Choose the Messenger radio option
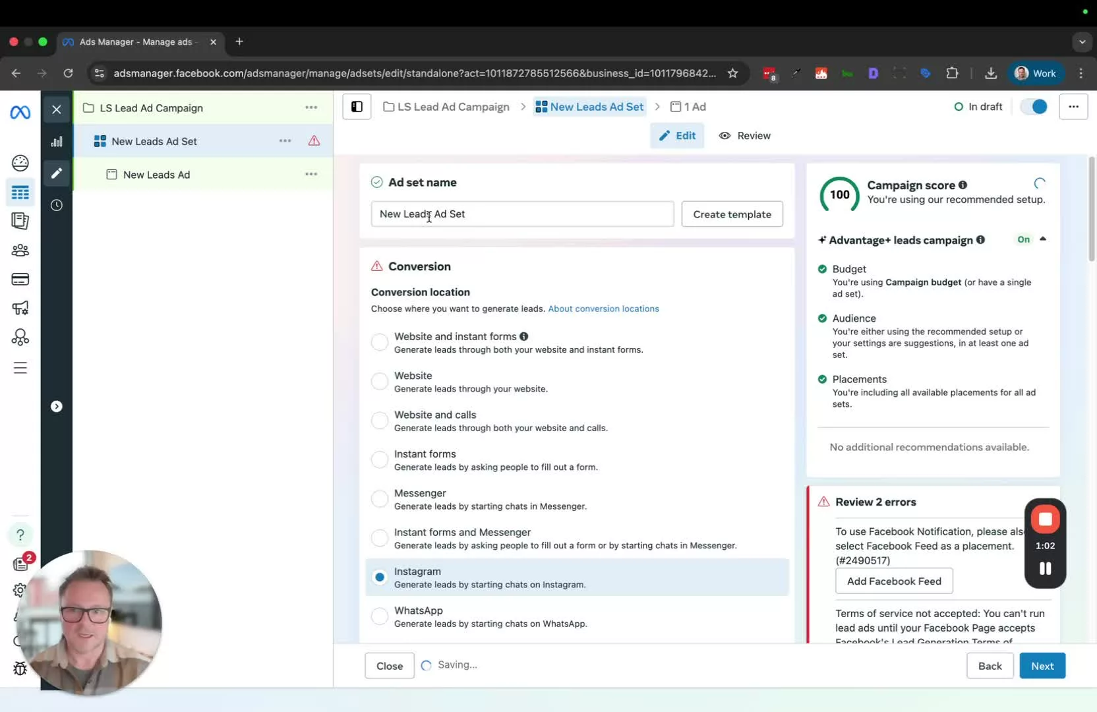This screenshot has width=1097, height=712. (380, 499)
